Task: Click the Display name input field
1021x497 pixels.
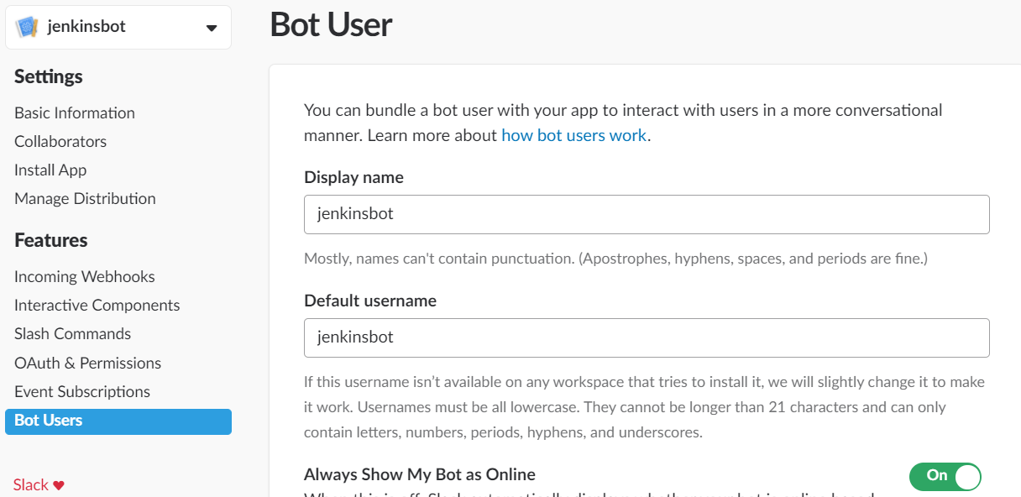Action: (647, 214)
